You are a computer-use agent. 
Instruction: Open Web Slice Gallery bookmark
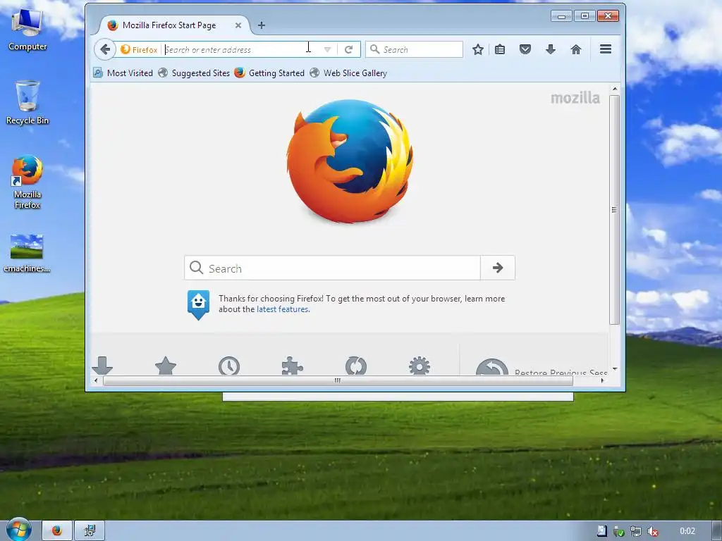(348, 73)
